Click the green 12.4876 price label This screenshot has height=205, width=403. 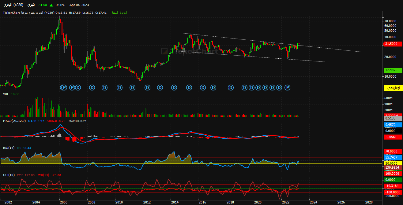tap(393, 70)
